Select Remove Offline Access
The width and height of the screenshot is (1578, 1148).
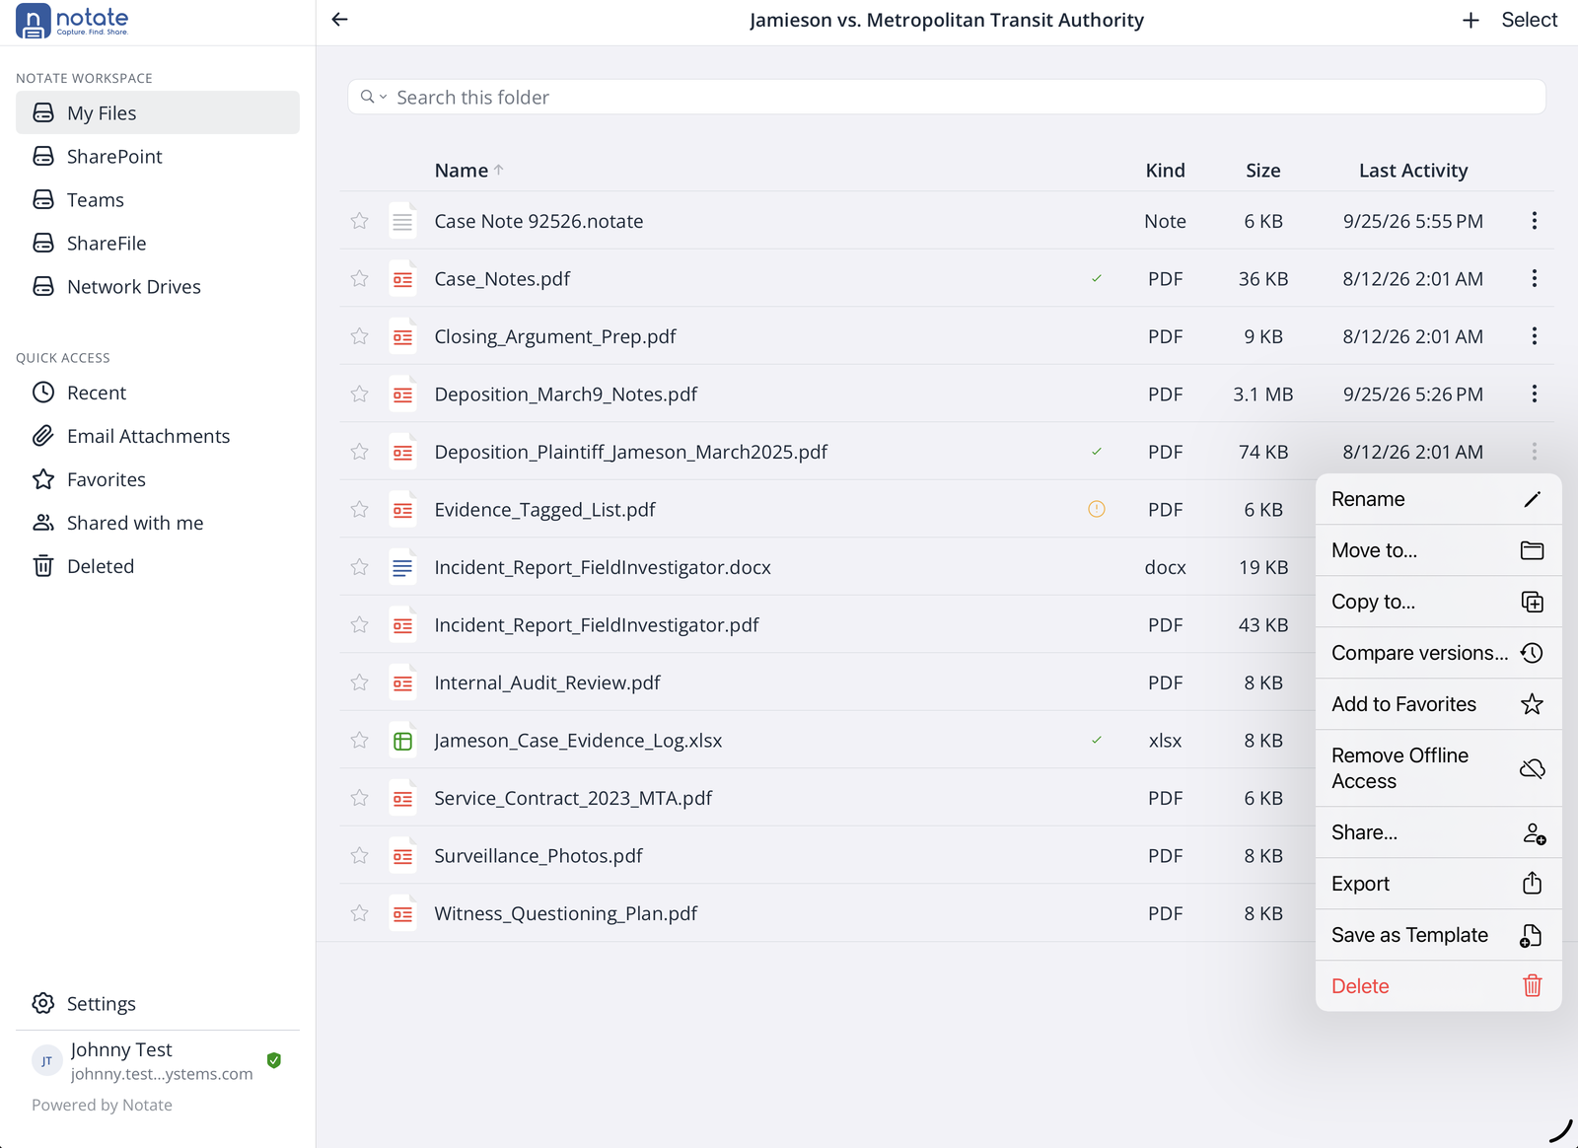click(1438, 768)
